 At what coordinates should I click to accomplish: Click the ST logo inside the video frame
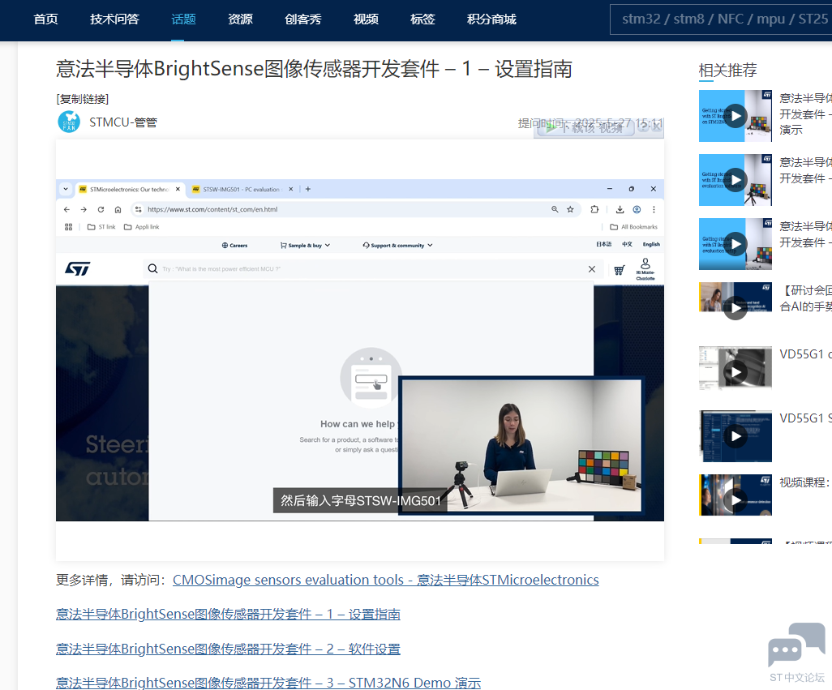point(78,269)
